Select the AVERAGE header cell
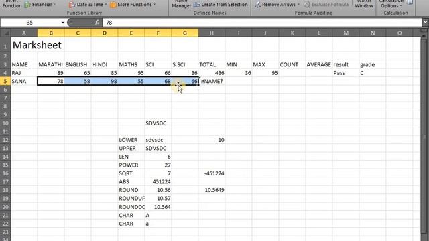The height and width of the screenshot is (241, 429). 319,64
